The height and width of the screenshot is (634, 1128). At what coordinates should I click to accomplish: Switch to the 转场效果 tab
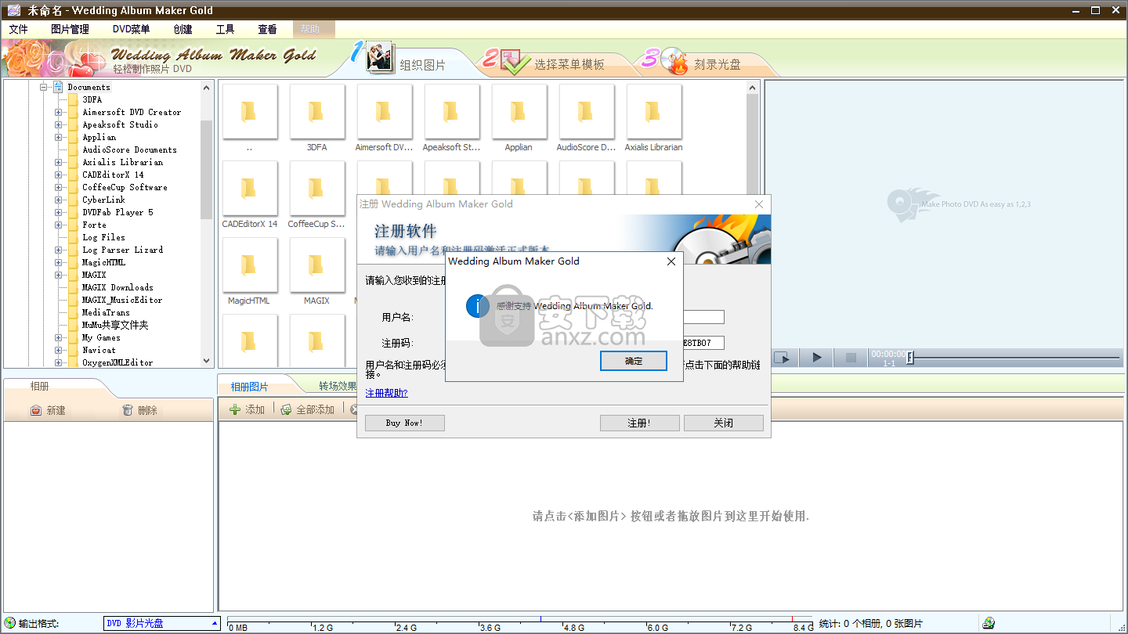click(338, 386)
